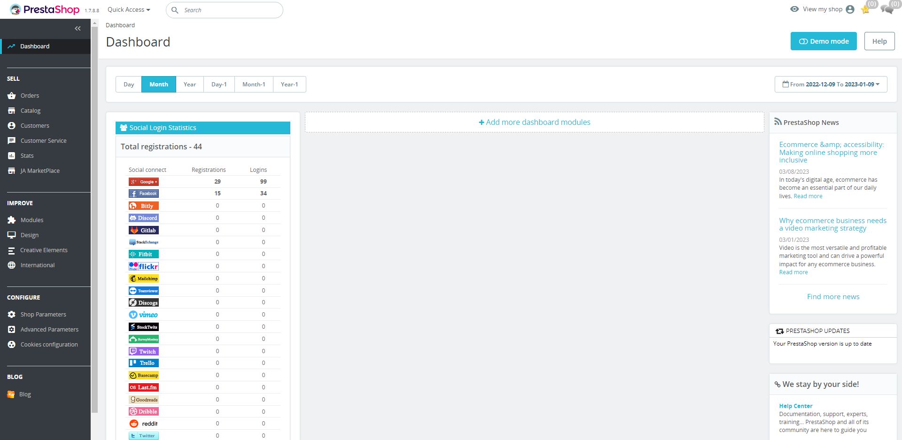The width and height of the screenshot is (902, 440).
Task: Click the chat bubbles notification icon
Action: [887, 9]
